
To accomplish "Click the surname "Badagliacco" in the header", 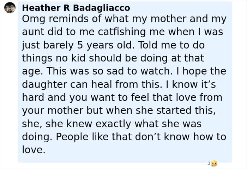I will pyautogui.click(x=102, y=8).
